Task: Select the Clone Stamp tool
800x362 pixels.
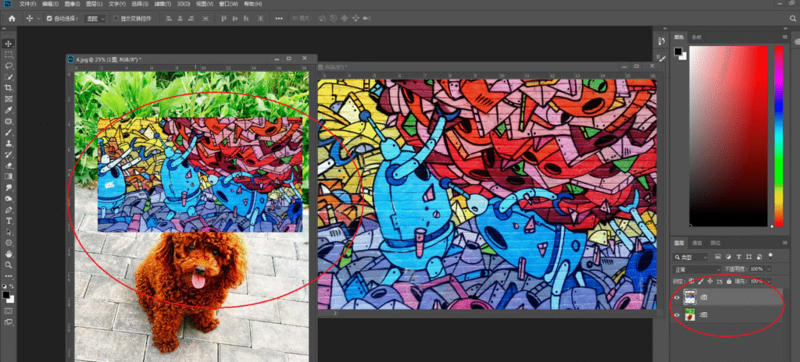Action: [9, 144]
